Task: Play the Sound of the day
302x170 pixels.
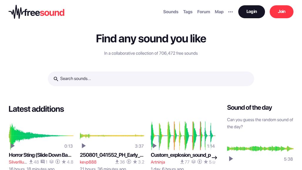Action: tap(231, 159)
